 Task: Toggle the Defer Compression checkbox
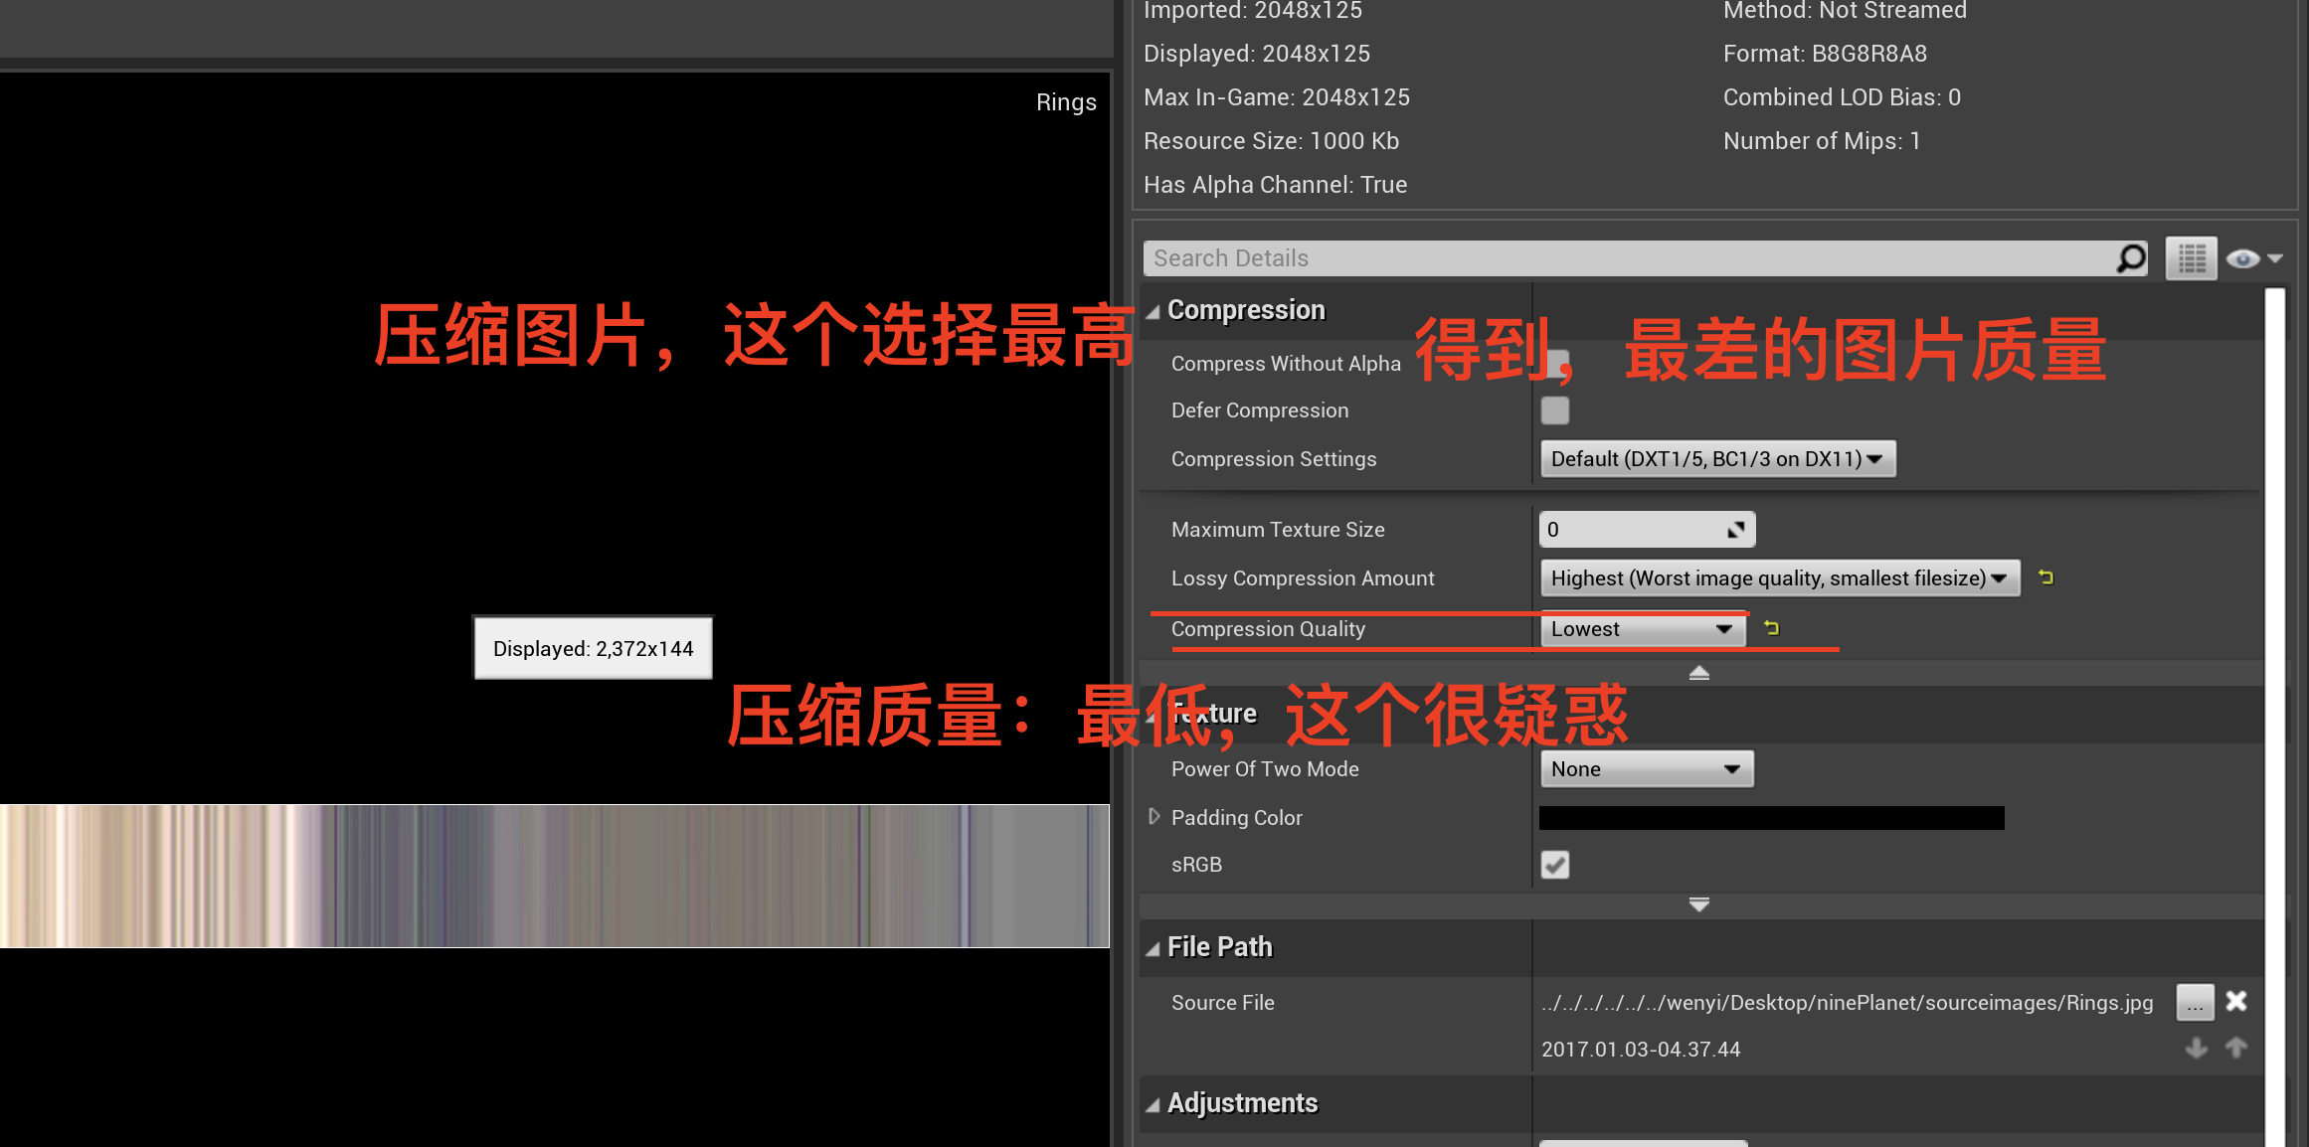coord(1555,410)
